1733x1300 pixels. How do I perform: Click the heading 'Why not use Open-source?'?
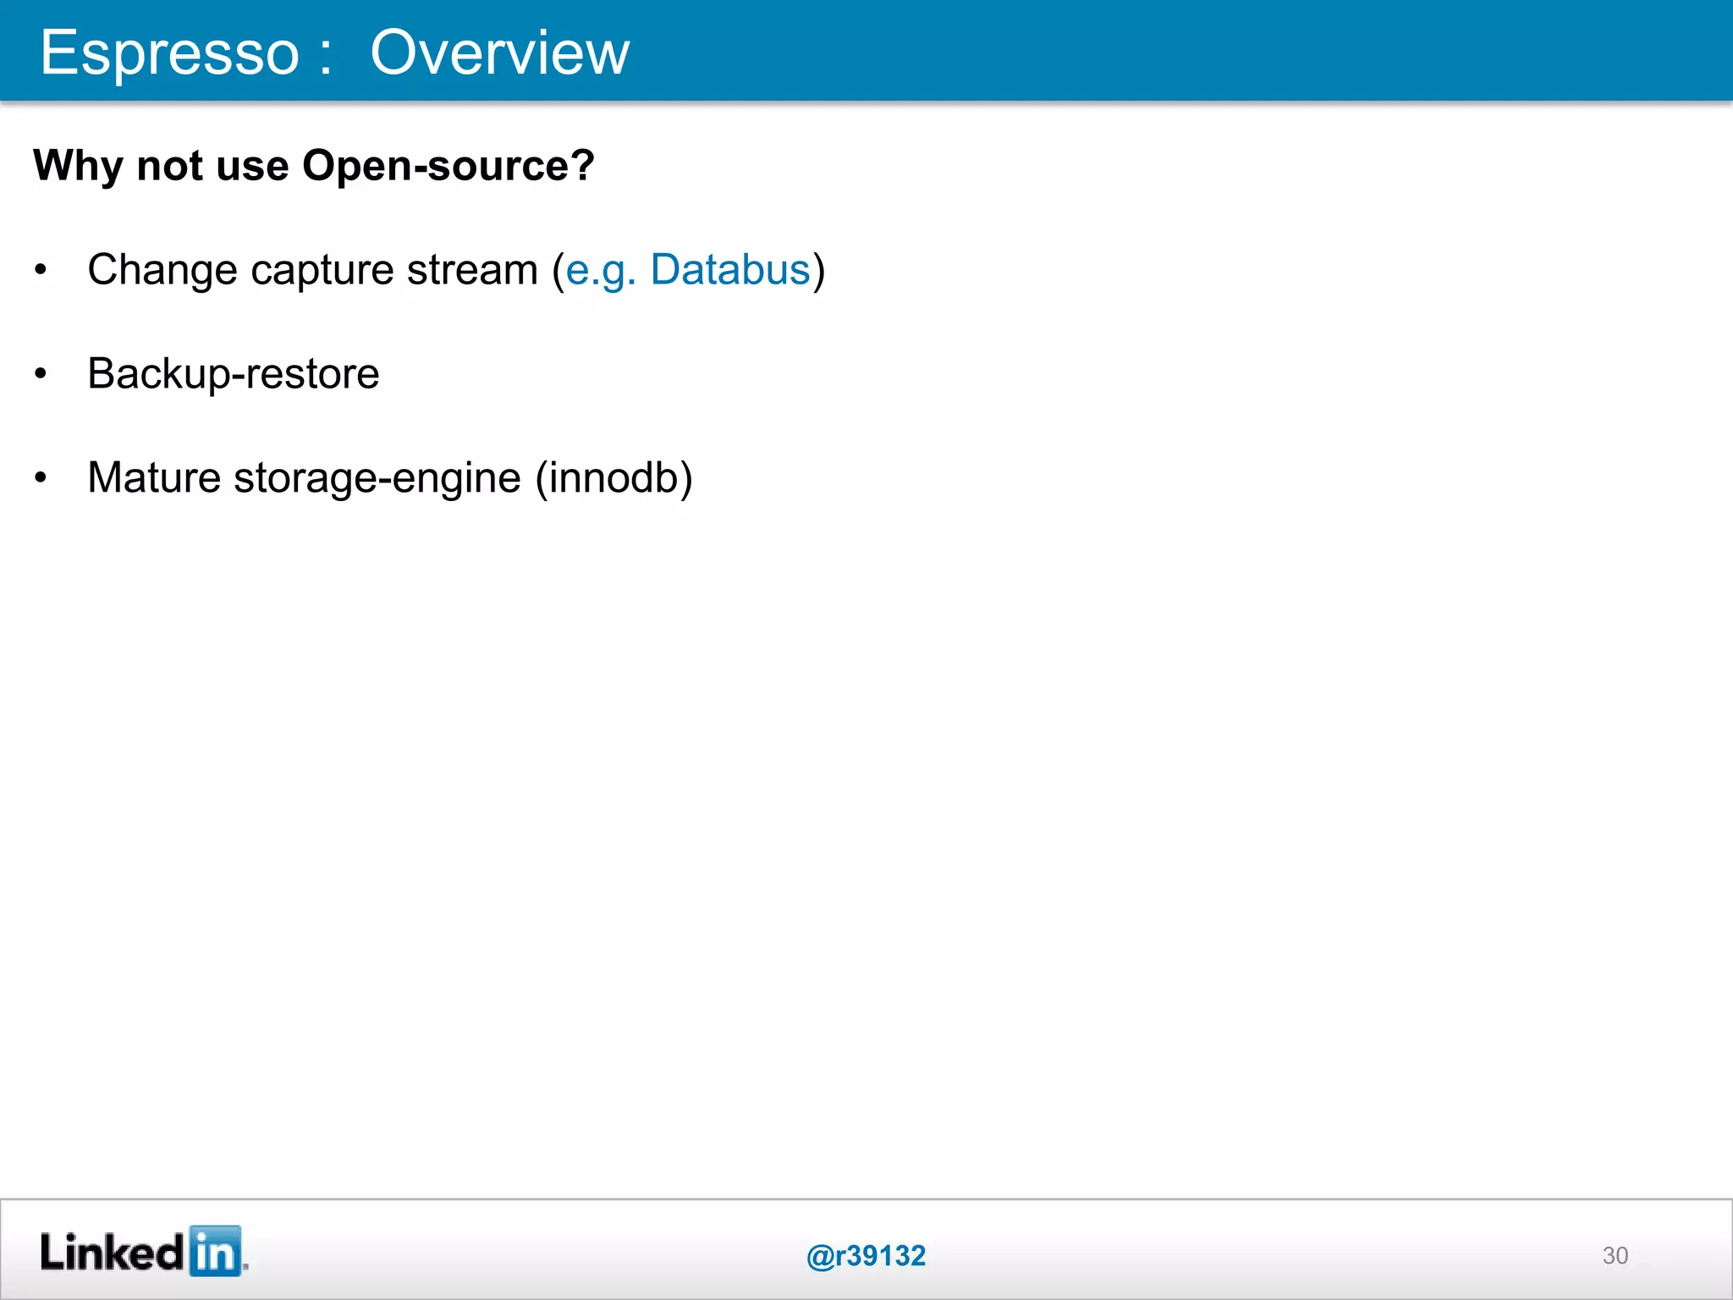(x=314, y=165)
